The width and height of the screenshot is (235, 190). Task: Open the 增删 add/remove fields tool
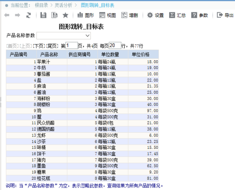(129, 15)
